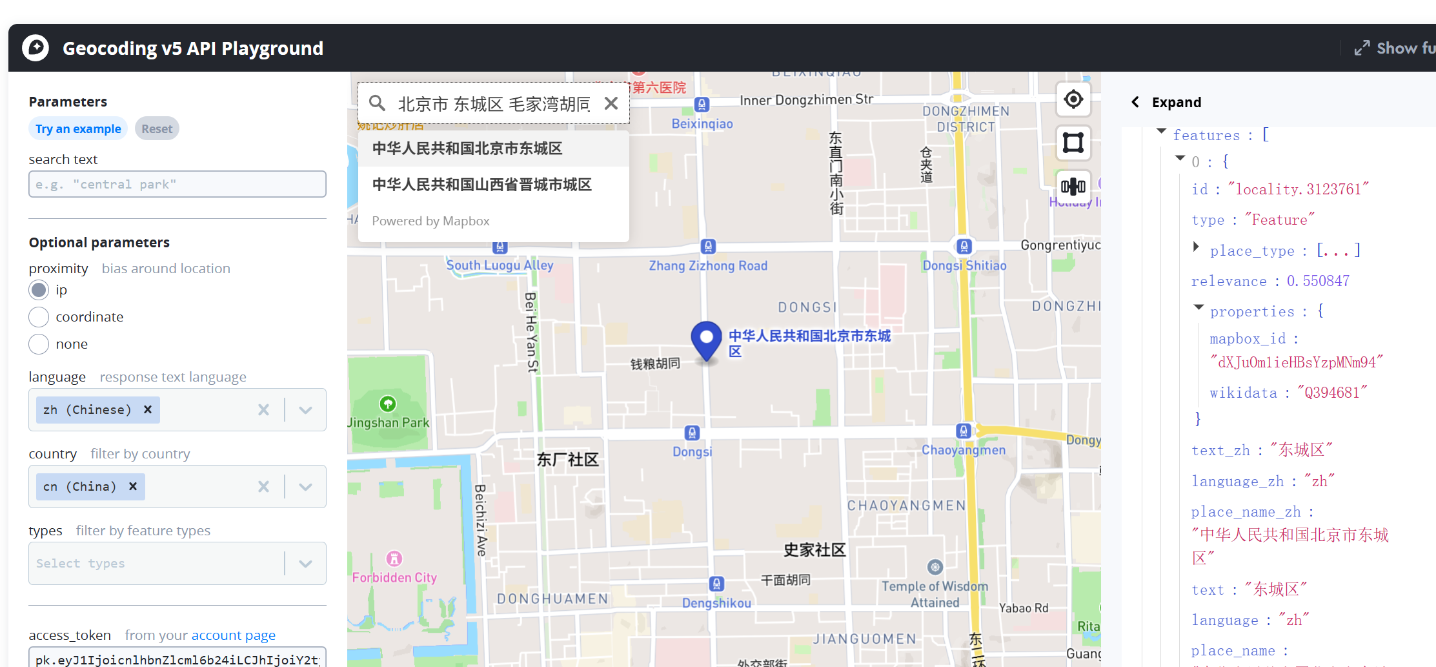This screenshot has width=1436, height=667.
Task: Click the relevance value 0.550847
Action: tap(1318, 281)
